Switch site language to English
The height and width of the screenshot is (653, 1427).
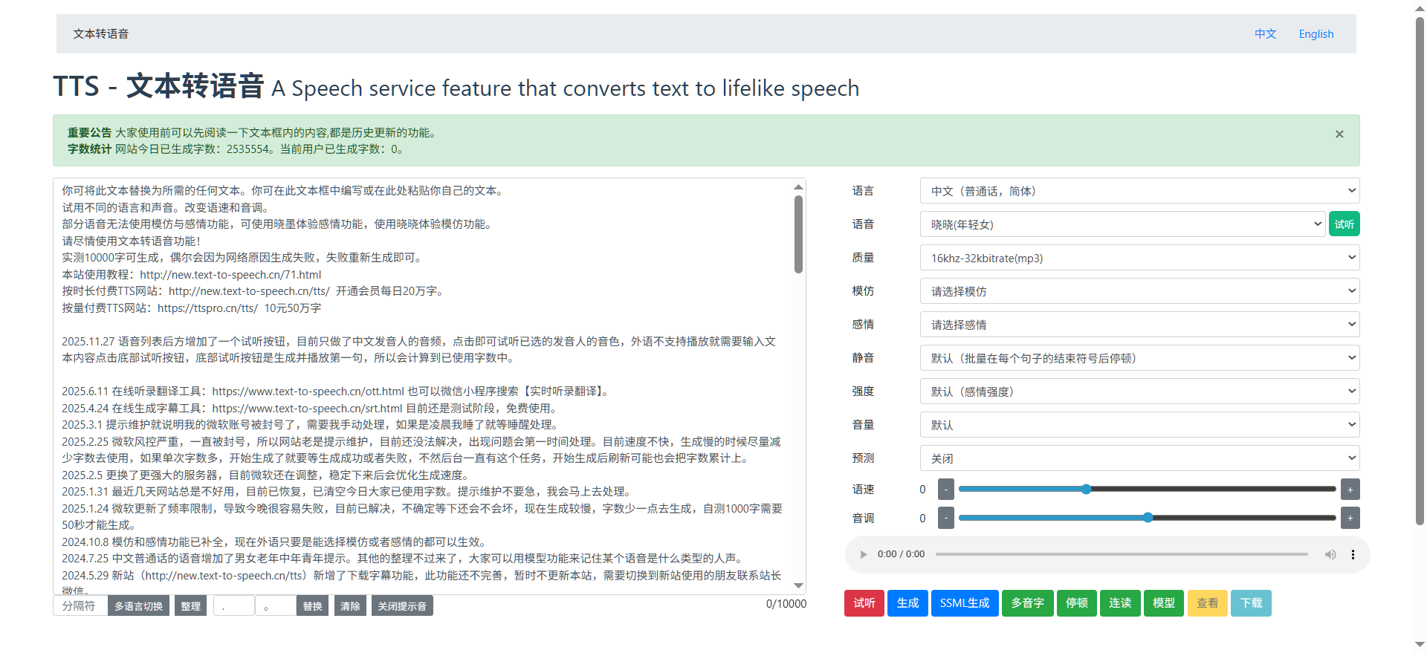pos(1316,34)
